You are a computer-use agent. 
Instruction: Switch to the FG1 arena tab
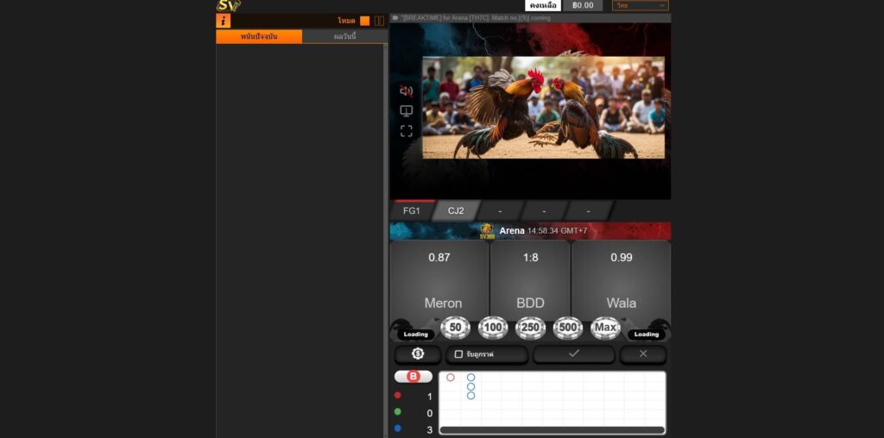pyautogui.click(x=411, y=210)
